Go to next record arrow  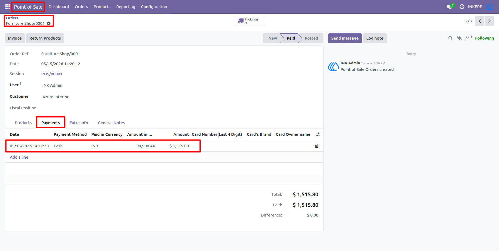pos(489,21)
